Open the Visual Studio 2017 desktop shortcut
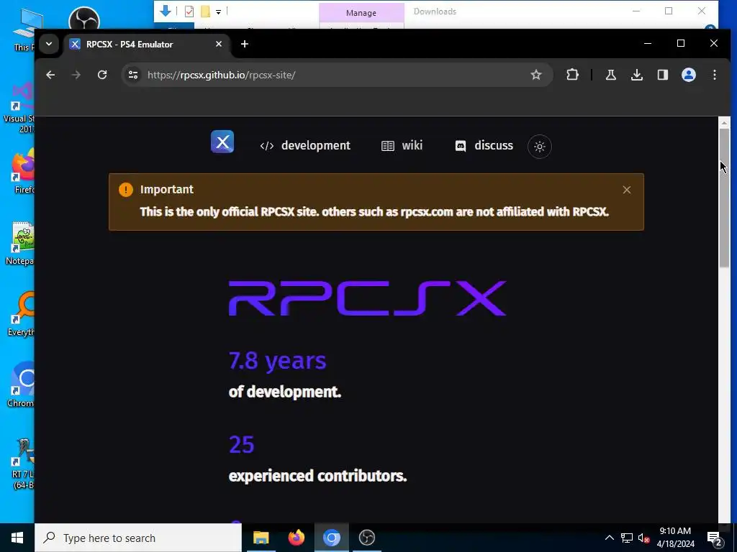 pyautogui.click(x=19, y=108)
